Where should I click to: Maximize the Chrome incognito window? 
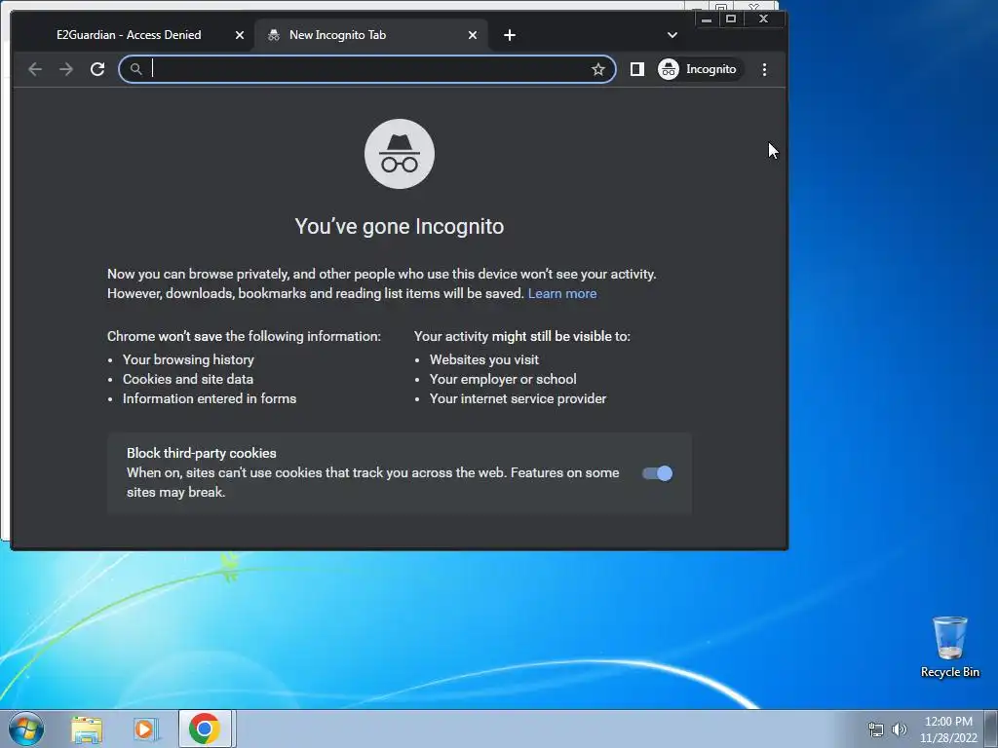click(731, 19)
